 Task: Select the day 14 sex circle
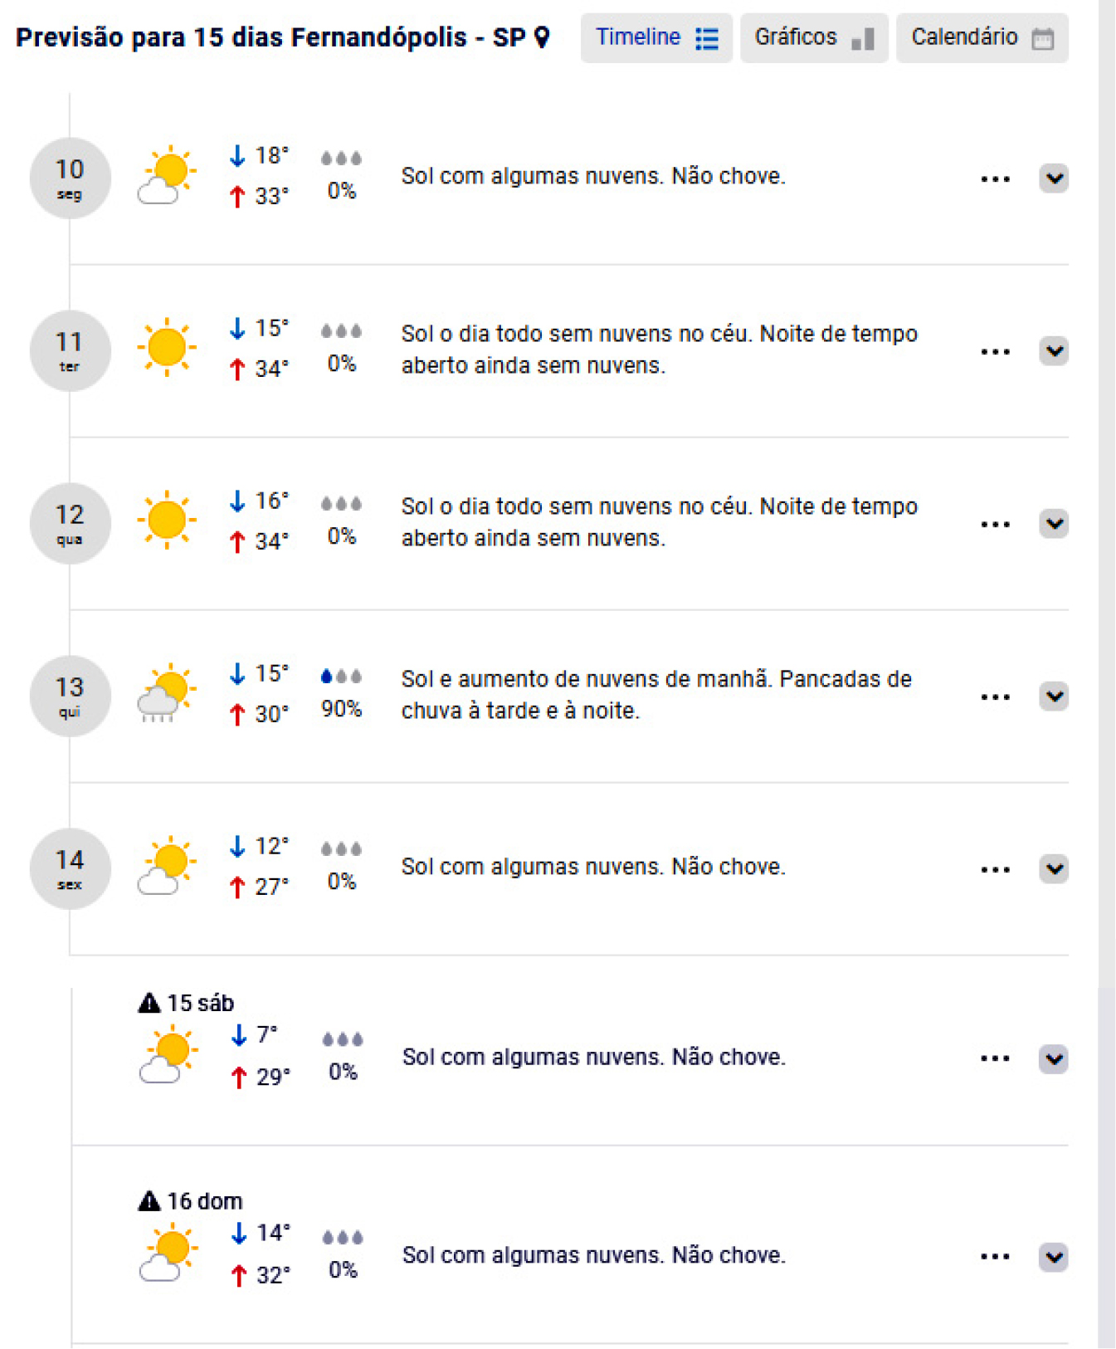(70, 868)
